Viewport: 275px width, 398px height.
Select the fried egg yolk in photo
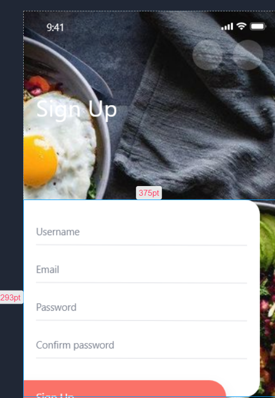click(x=40, y=161)
